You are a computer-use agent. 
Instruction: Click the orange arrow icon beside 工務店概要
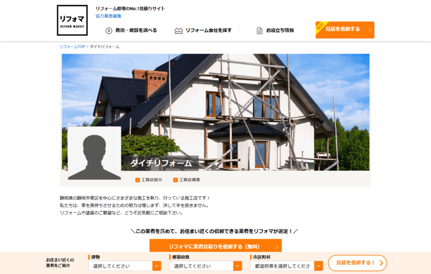pyautogui.click(x=175, y=180)
